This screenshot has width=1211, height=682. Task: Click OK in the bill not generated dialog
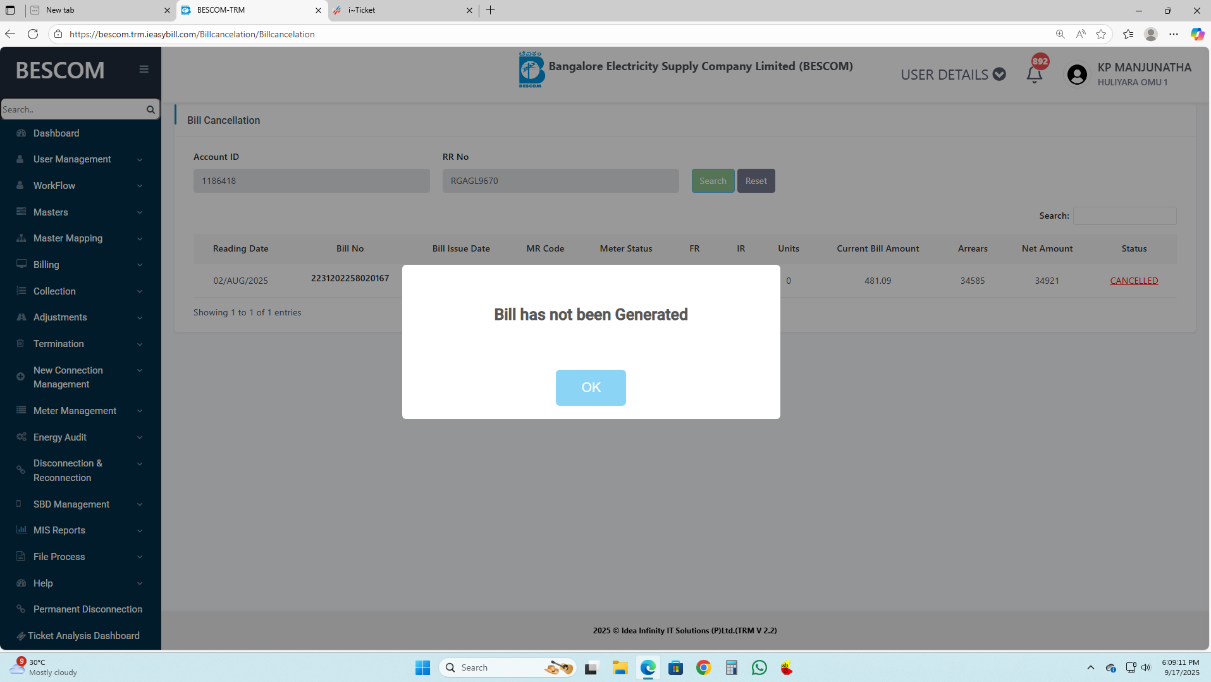pyautogui.click(x=591, y=387)
